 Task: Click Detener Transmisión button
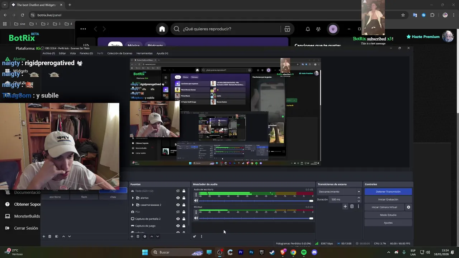[x=388, y=192]
